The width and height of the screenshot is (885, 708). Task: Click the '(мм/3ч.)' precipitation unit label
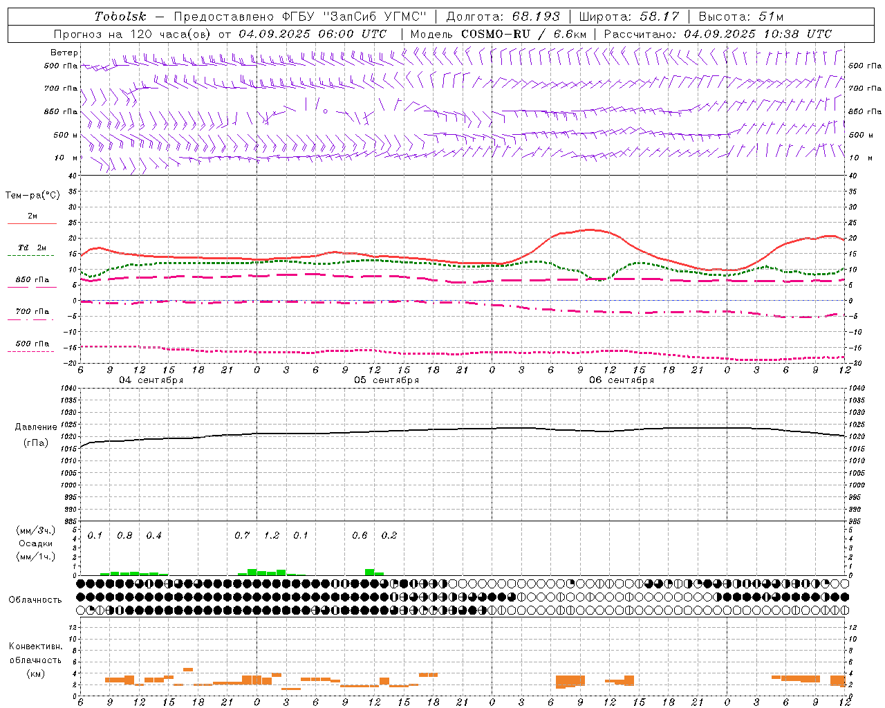point(36,530)
